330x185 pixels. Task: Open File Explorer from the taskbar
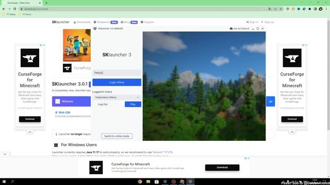pos(148,181)
